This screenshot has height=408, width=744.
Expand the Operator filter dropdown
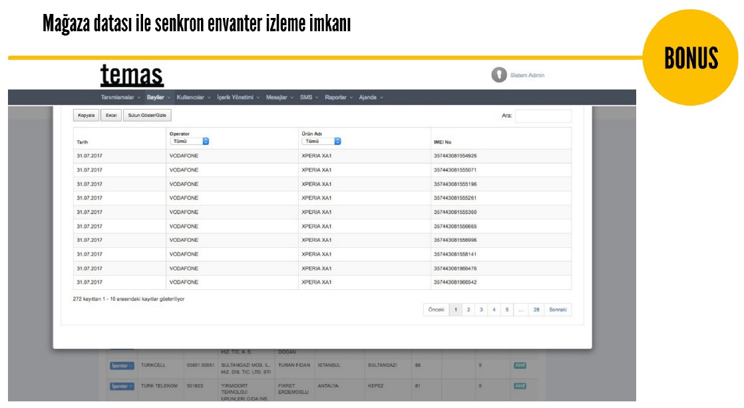click(x=189, y=142)
